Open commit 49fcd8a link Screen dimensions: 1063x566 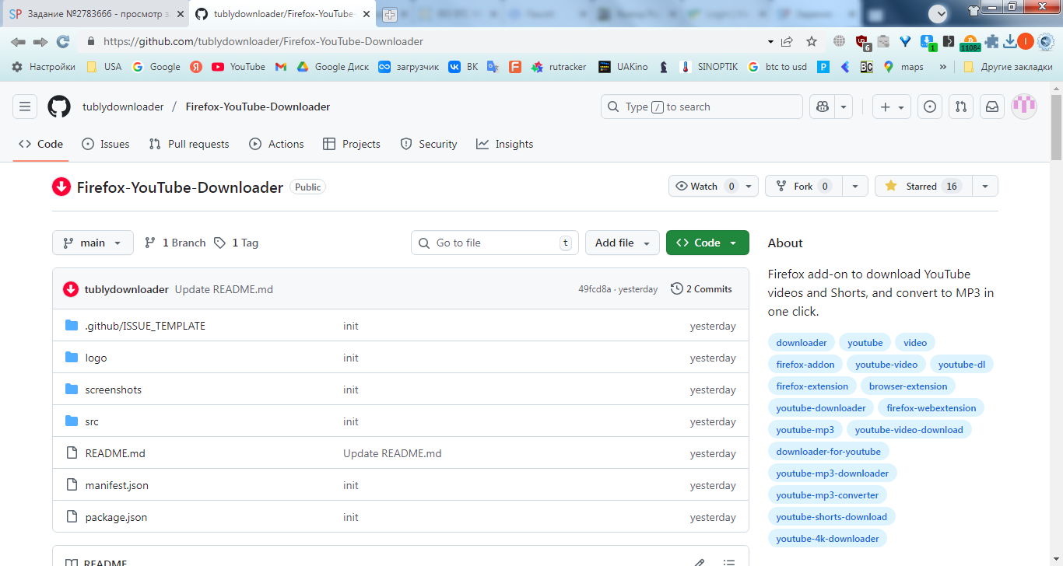point(595,289)
